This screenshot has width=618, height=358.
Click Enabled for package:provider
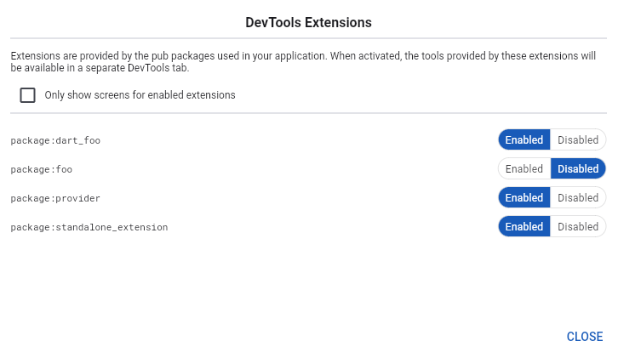524,198
